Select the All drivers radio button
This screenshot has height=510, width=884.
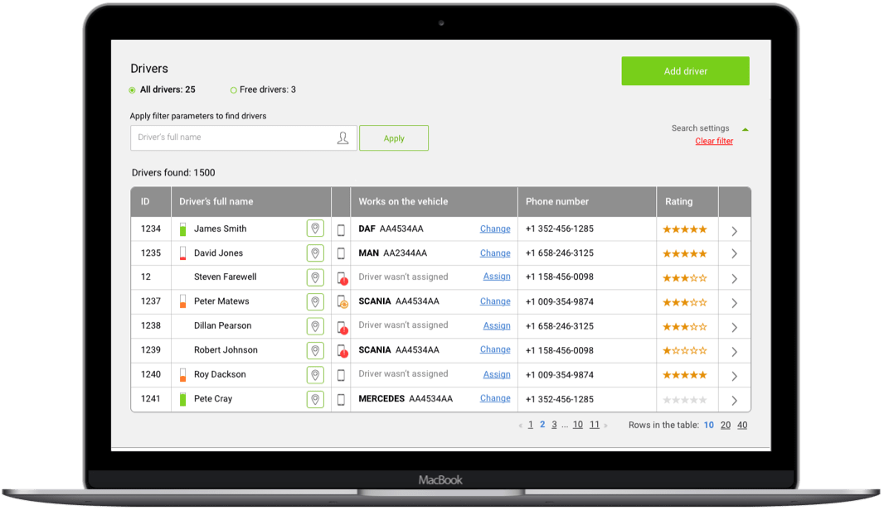[133, 90]
